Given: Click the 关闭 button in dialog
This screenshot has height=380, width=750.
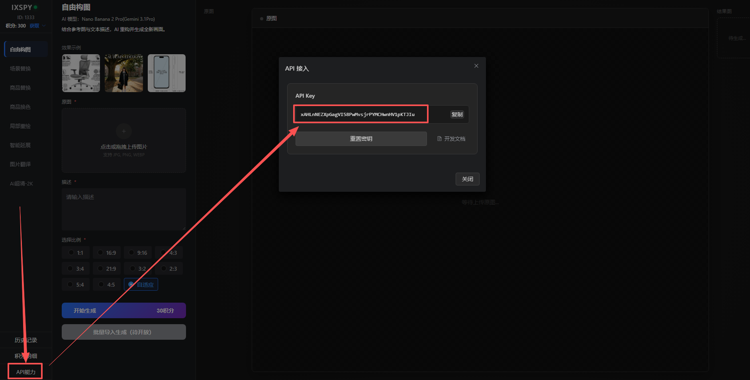Looking at the screenshot, I should click(x=467, y=179).
